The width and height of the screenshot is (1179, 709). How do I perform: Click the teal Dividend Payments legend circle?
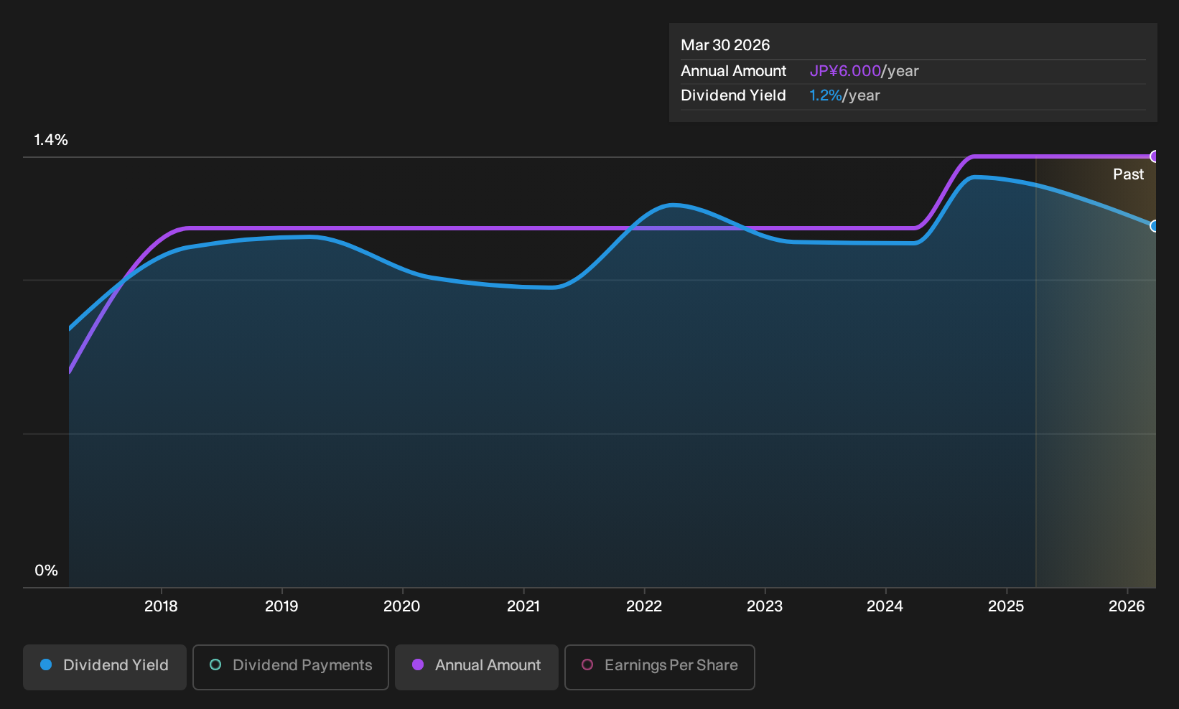(x=215, y=665)
